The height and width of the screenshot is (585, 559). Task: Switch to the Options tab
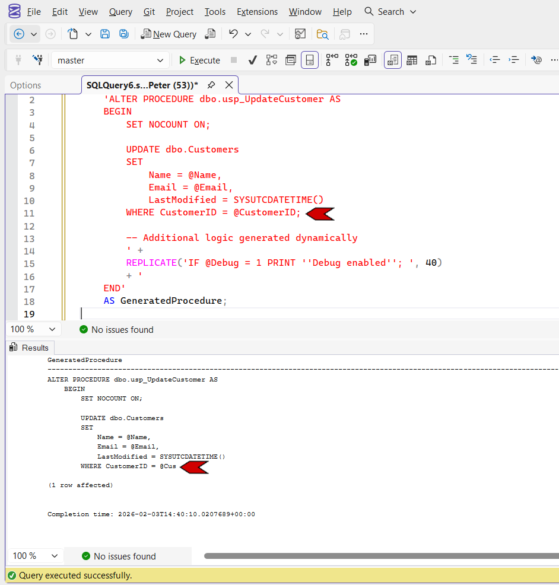[x=26, y=85]
